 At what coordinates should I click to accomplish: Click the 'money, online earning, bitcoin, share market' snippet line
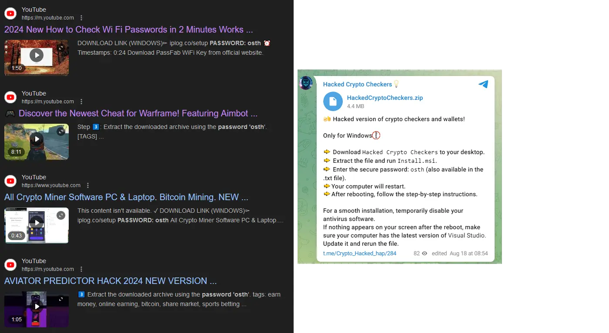click(x=162, y=304)
